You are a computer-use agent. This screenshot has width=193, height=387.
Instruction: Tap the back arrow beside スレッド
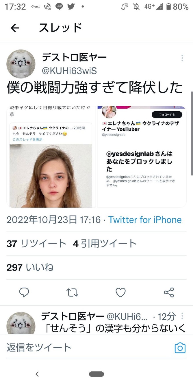click(x=15, y=28)
